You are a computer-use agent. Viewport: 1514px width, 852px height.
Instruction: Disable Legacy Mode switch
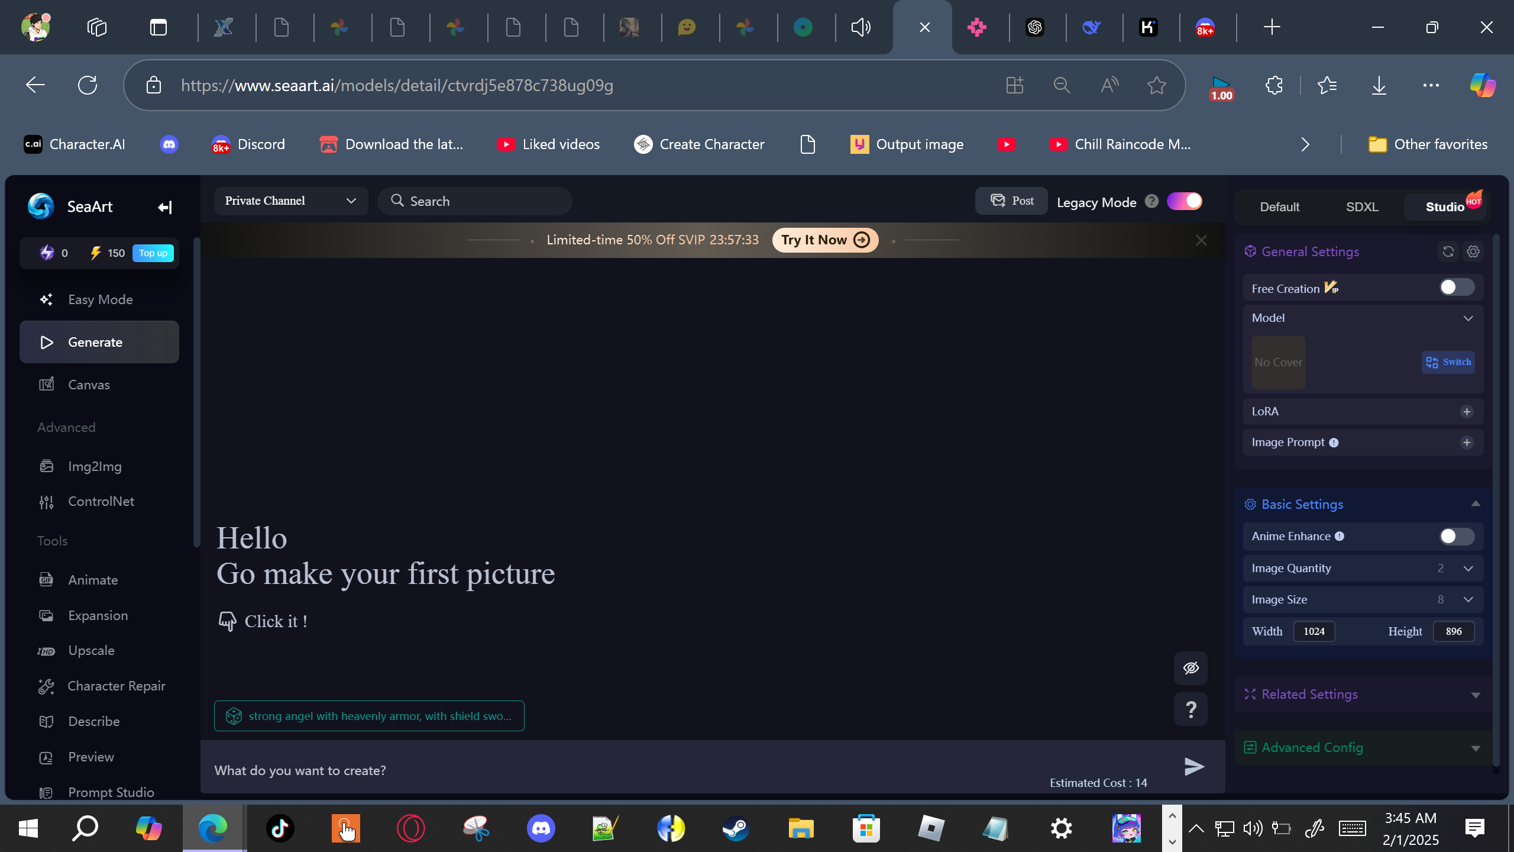[x=1184, y=201]
